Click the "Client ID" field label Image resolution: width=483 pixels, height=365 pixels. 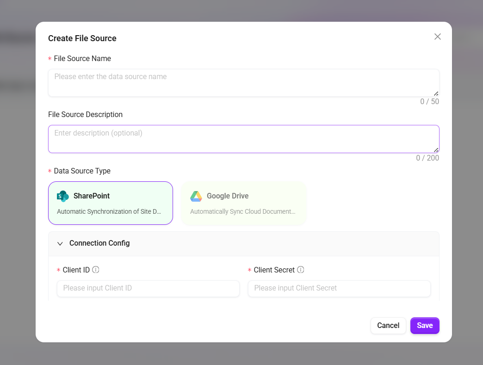coord(76,270)
